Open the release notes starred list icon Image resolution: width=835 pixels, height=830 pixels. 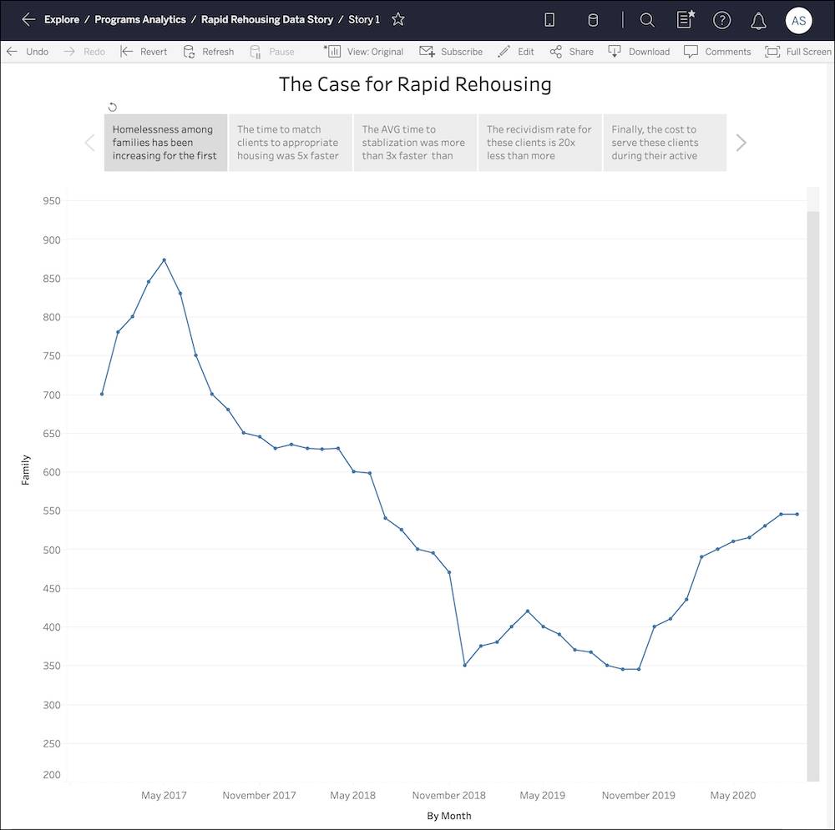tap(686, 20)
